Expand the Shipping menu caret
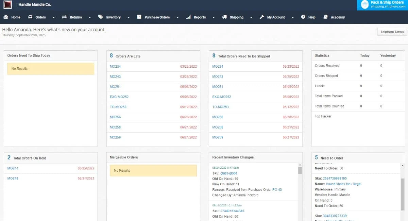Screen dimensions: 408x221 251,17
